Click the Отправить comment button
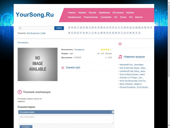170x128 pixels. pos(26,127)
